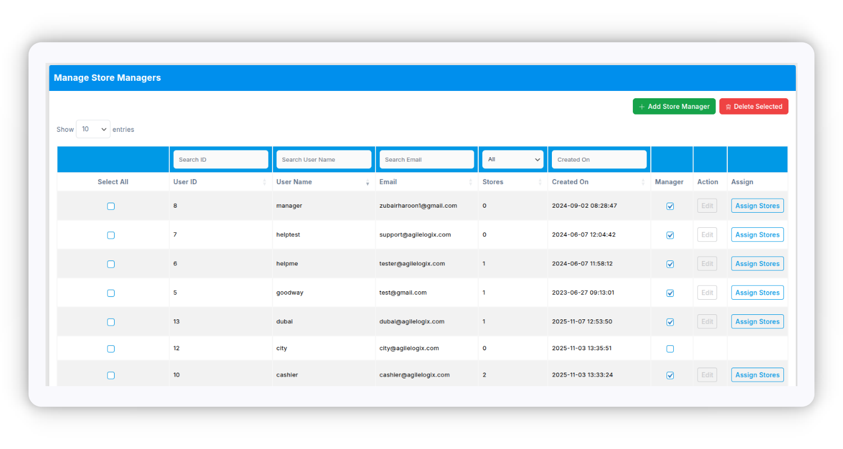
Task: Focus the Search ID input field
Action: [x=220, y=159]
